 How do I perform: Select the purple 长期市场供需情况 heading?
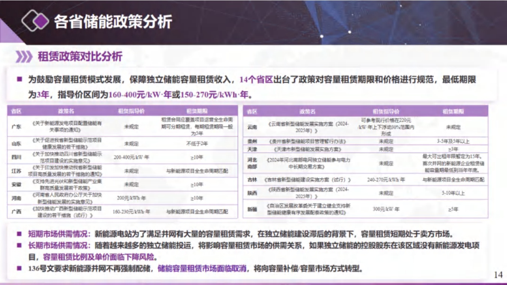click(60, 246)
